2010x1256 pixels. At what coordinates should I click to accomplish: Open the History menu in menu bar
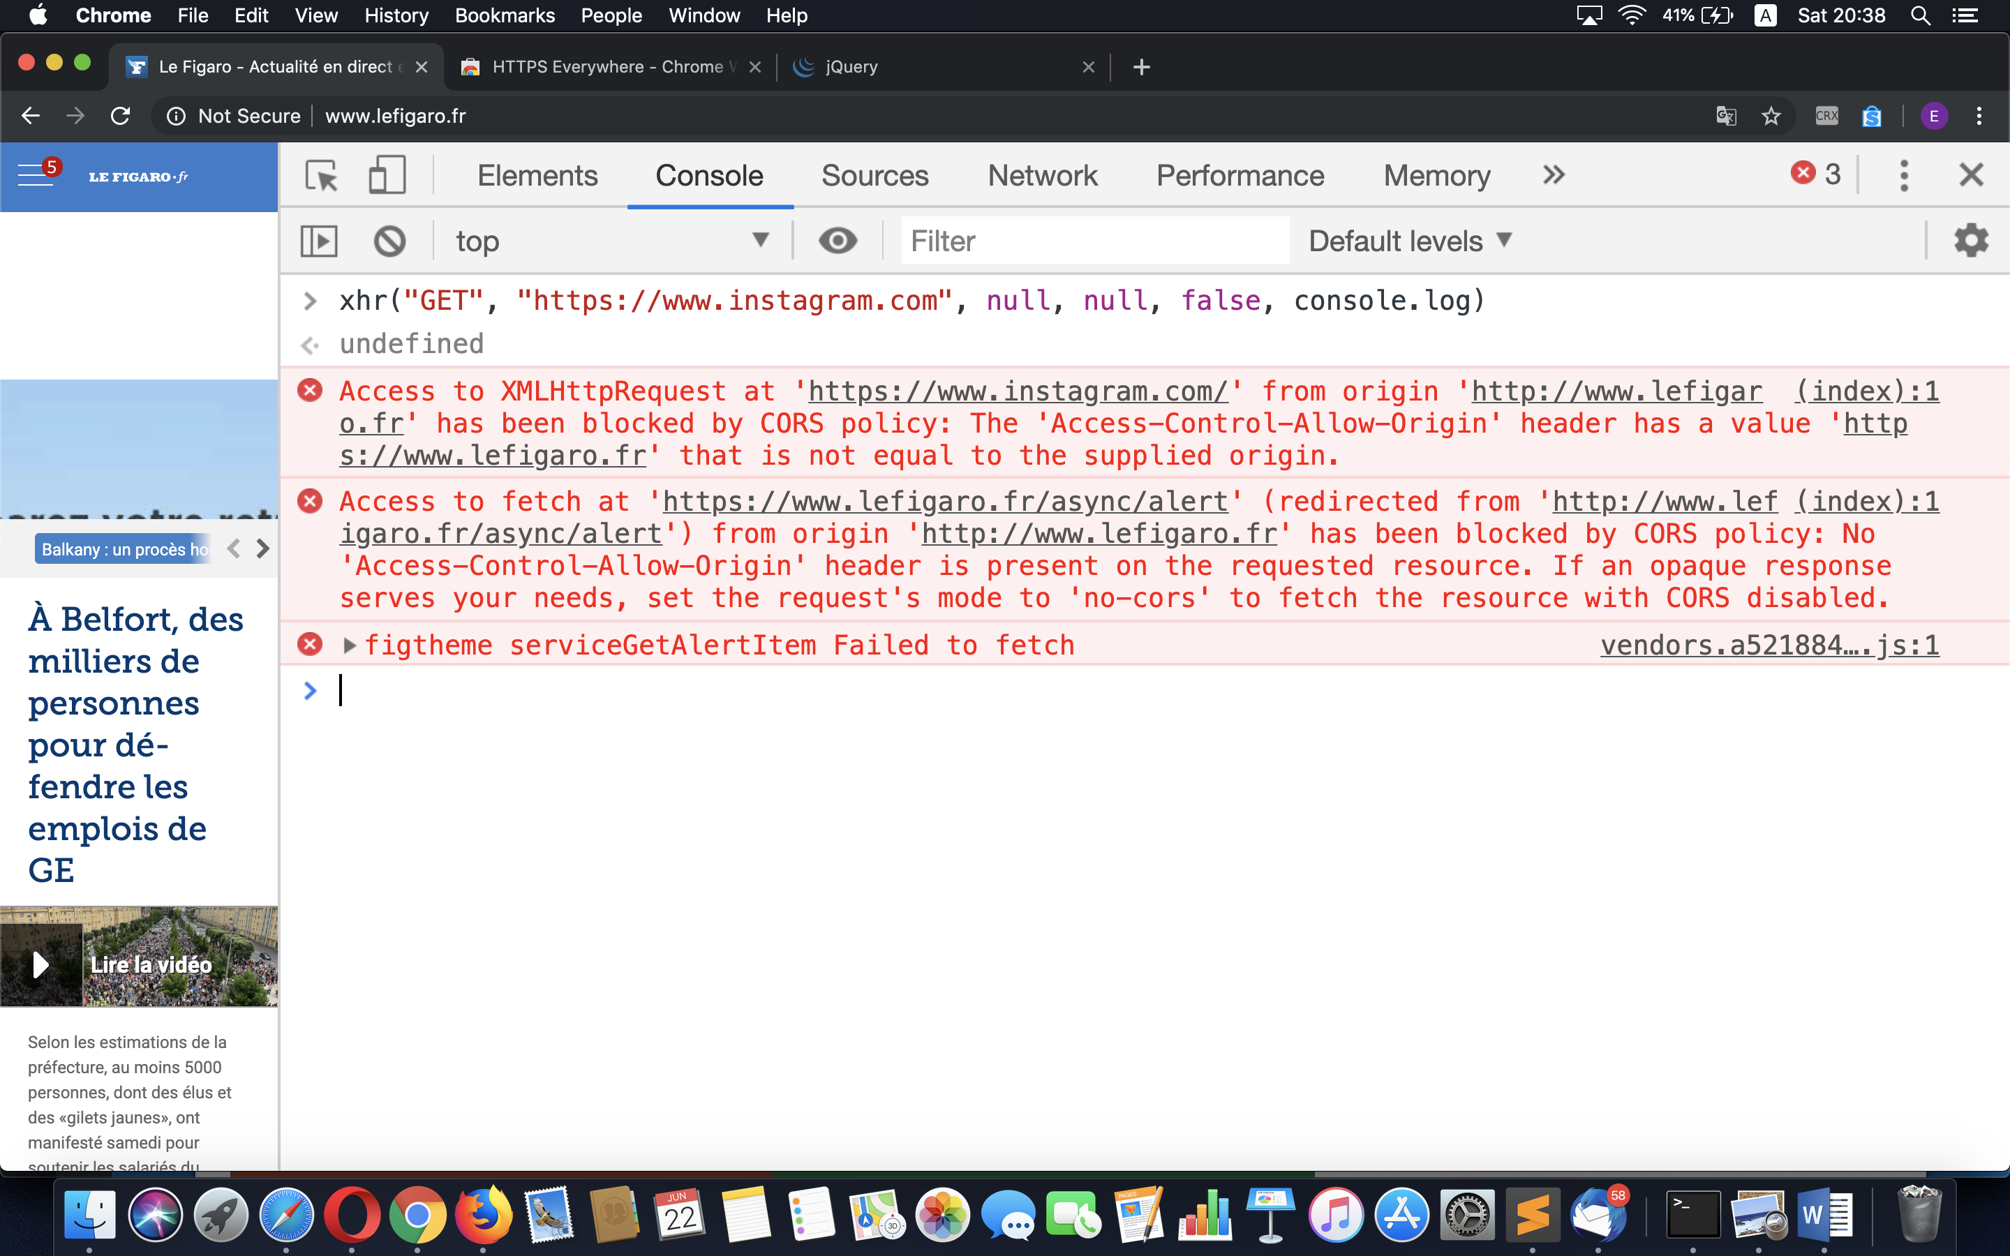pyautogui.click(x=396, y=16)
